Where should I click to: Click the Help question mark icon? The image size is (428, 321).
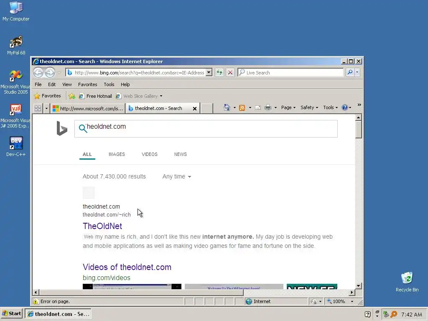(345, 107)
